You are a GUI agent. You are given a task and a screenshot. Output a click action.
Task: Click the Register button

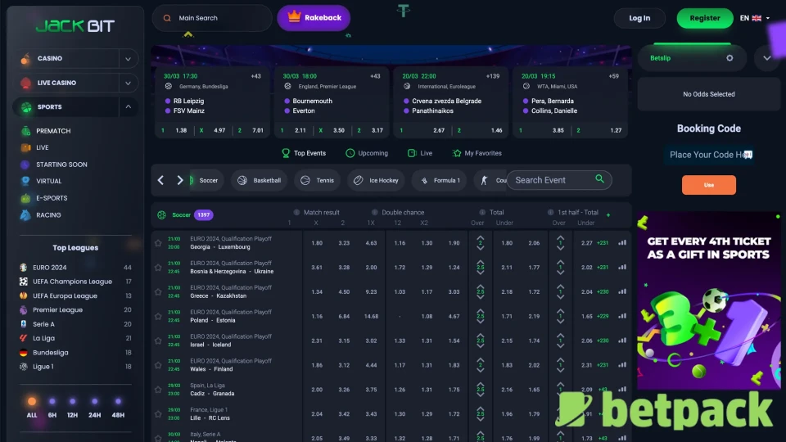[x=704, y=18]
